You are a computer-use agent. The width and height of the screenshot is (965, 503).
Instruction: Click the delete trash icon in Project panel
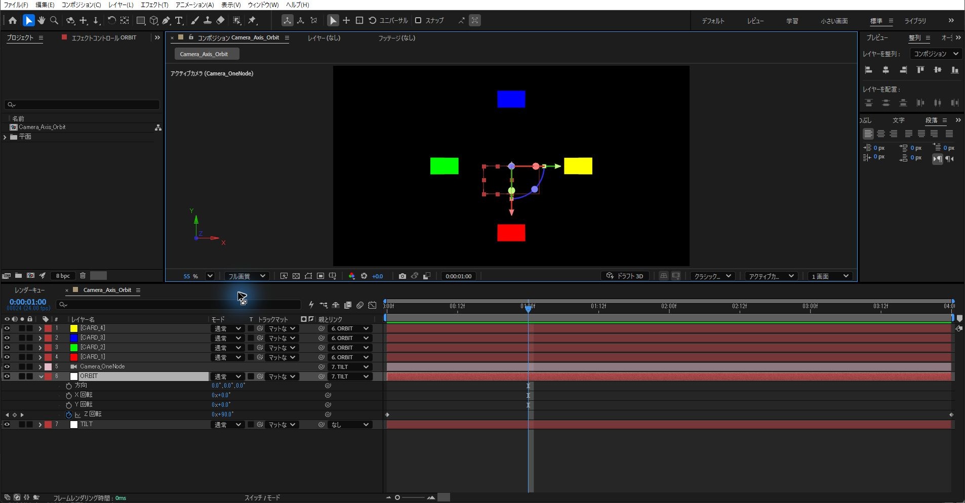(83, 275)
